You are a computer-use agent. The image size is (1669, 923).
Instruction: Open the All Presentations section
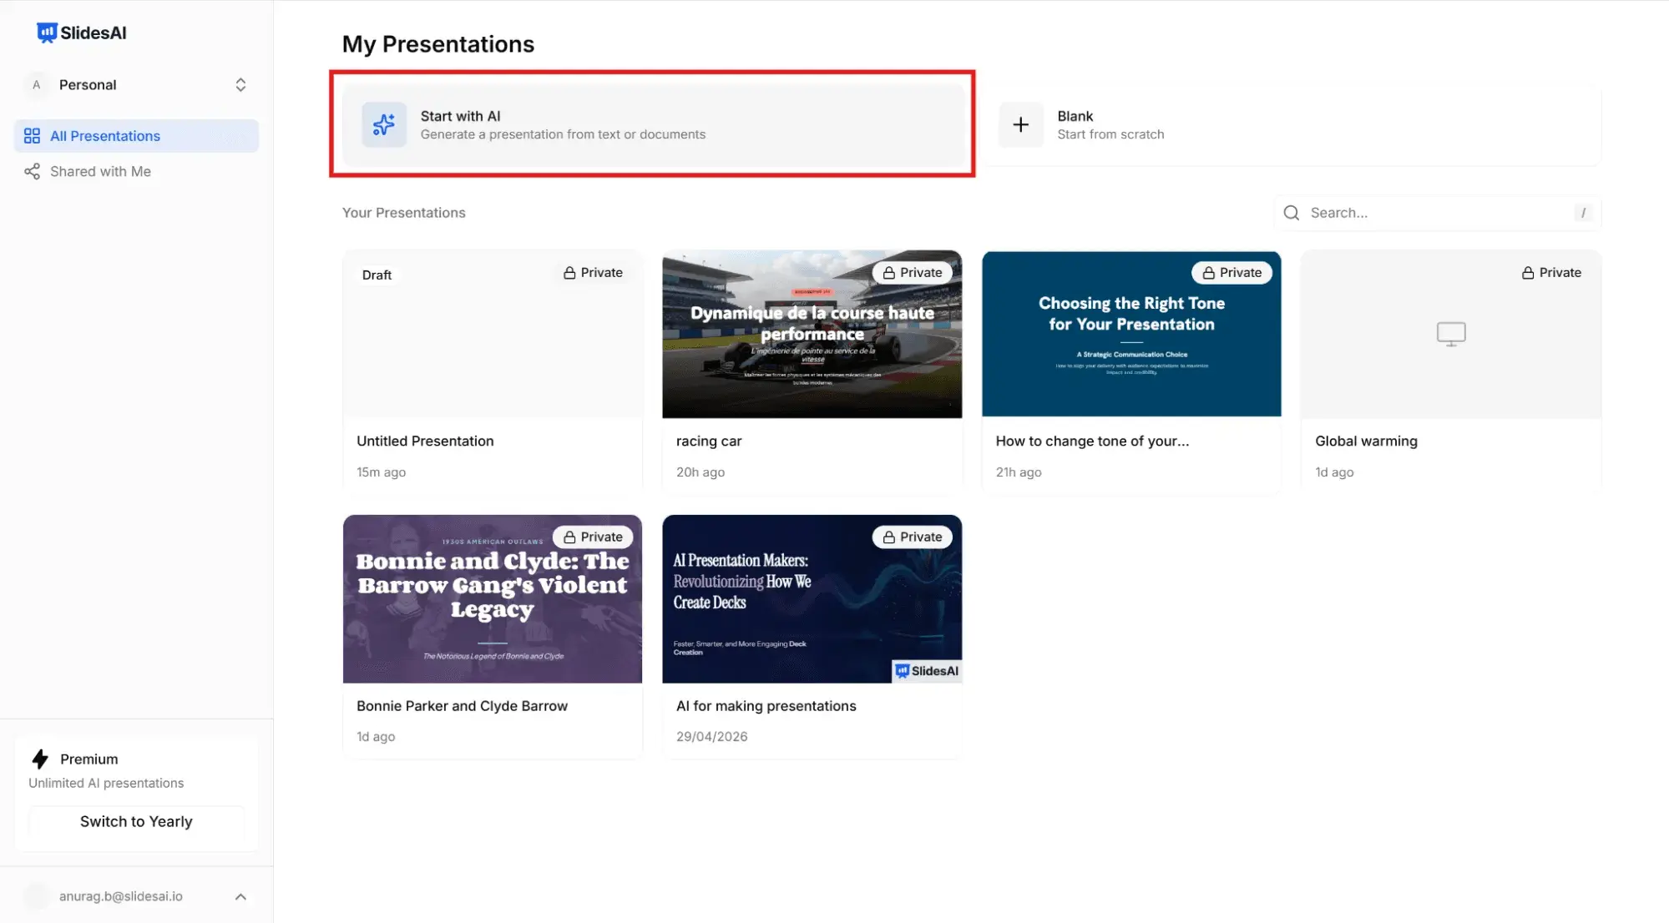click(x=136, y=136)
